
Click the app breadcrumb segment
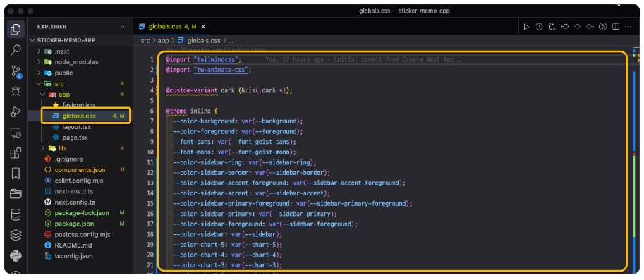pyautogui.click(x=163, y=41)
